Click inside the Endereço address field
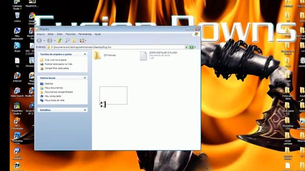Screen dimensions: 305x171 (117, 47)
